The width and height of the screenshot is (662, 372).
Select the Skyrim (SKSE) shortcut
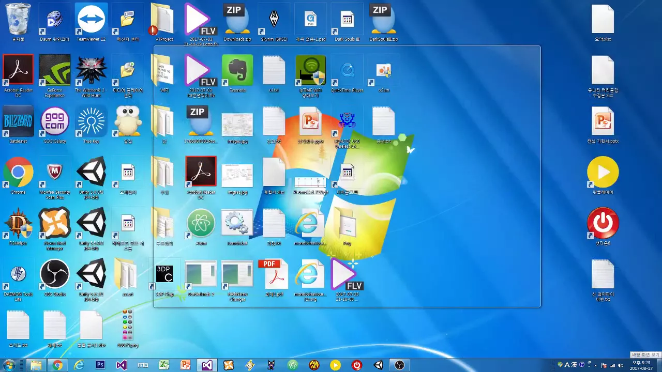274,22
